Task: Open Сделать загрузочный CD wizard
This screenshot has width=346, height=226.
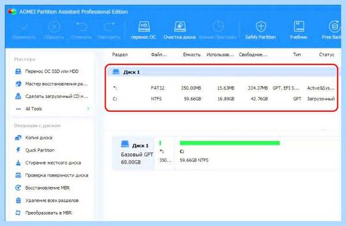Action: point(51,96)
